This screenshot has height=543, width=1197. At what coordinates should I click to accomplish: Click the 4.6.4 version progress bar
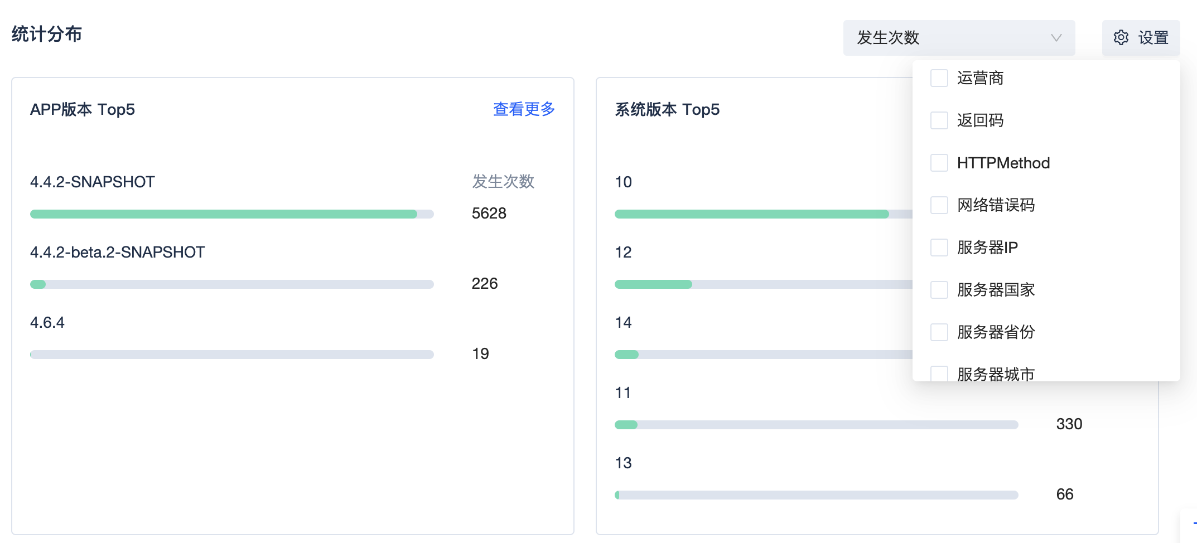pyautogui.click(x=231, y=355)
